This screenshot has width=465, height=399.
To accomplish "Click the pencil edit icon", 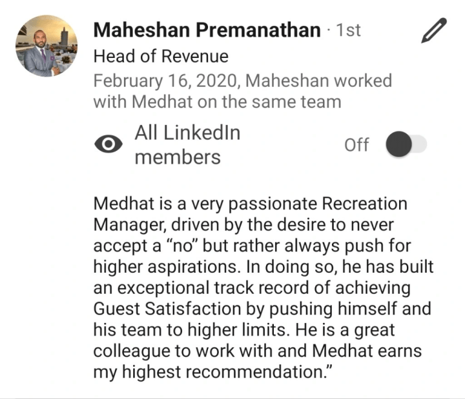I will [x=433, y=30].
